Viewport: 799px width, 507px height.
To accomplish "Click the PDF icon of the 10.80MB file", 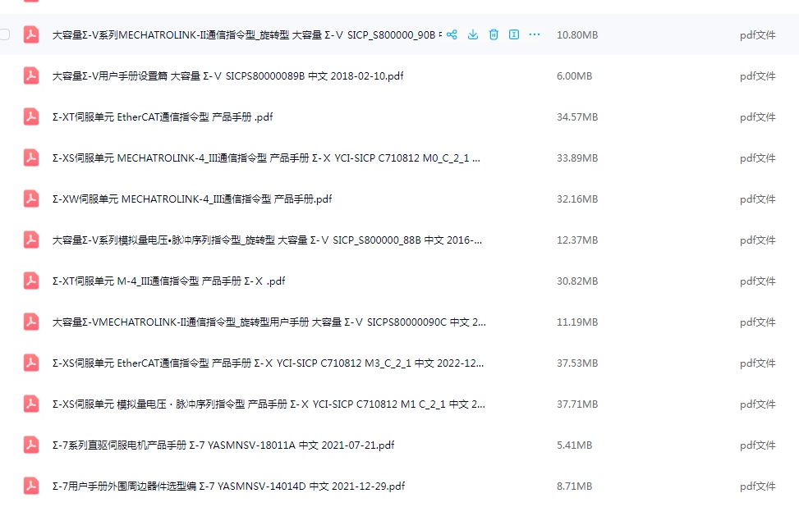I will [x=31, y=34].
